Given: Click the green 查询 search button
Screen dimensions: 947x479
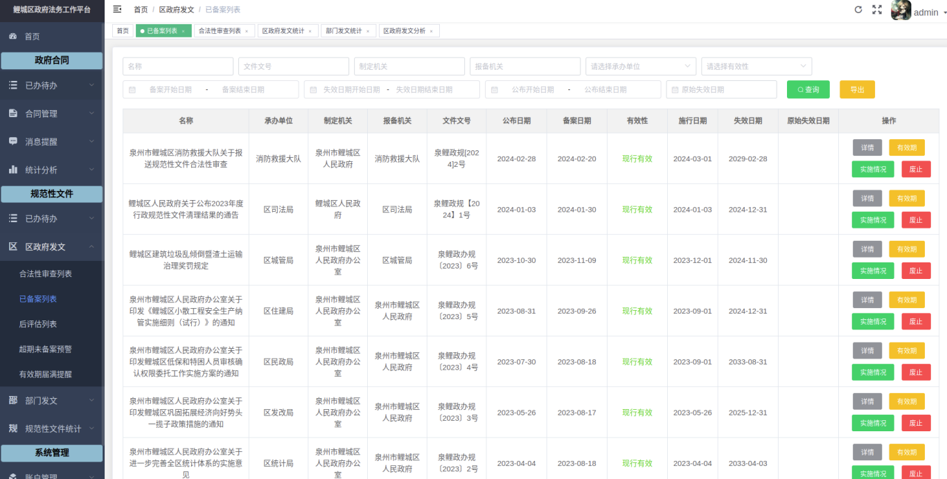Looking at the screenshot, I should (x=808, y=89).
